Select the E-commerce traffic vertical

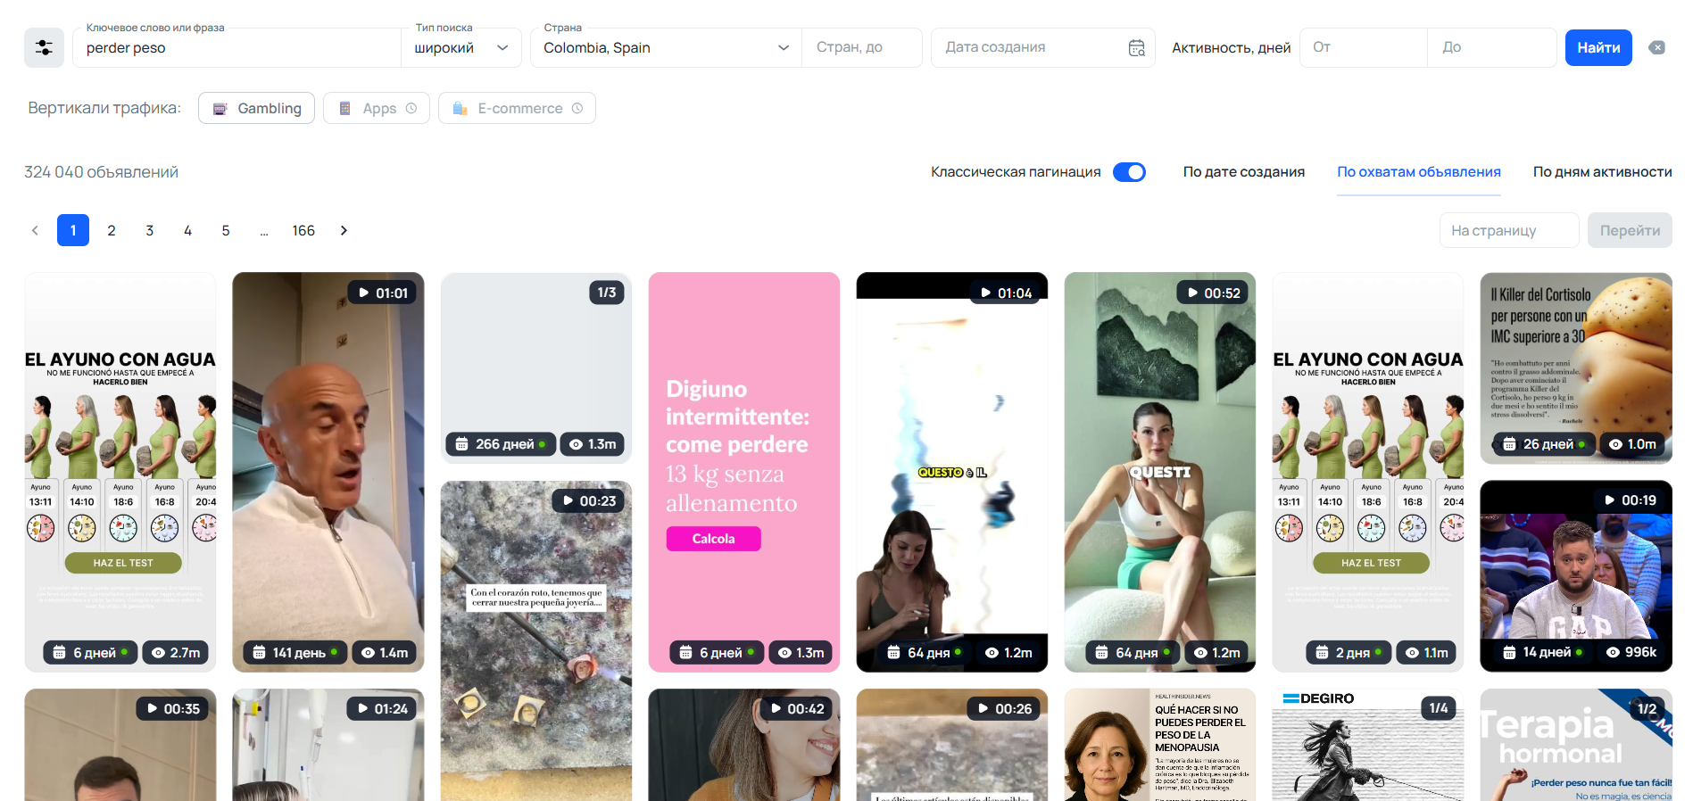517,108
